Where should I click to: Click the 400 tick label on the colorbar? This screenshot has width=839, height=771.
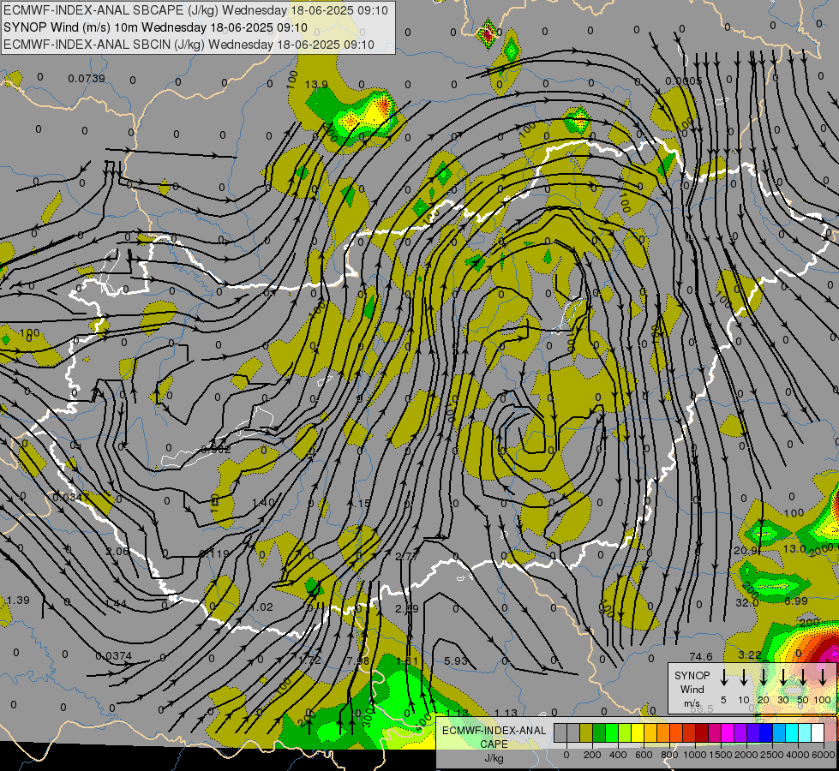618,755
